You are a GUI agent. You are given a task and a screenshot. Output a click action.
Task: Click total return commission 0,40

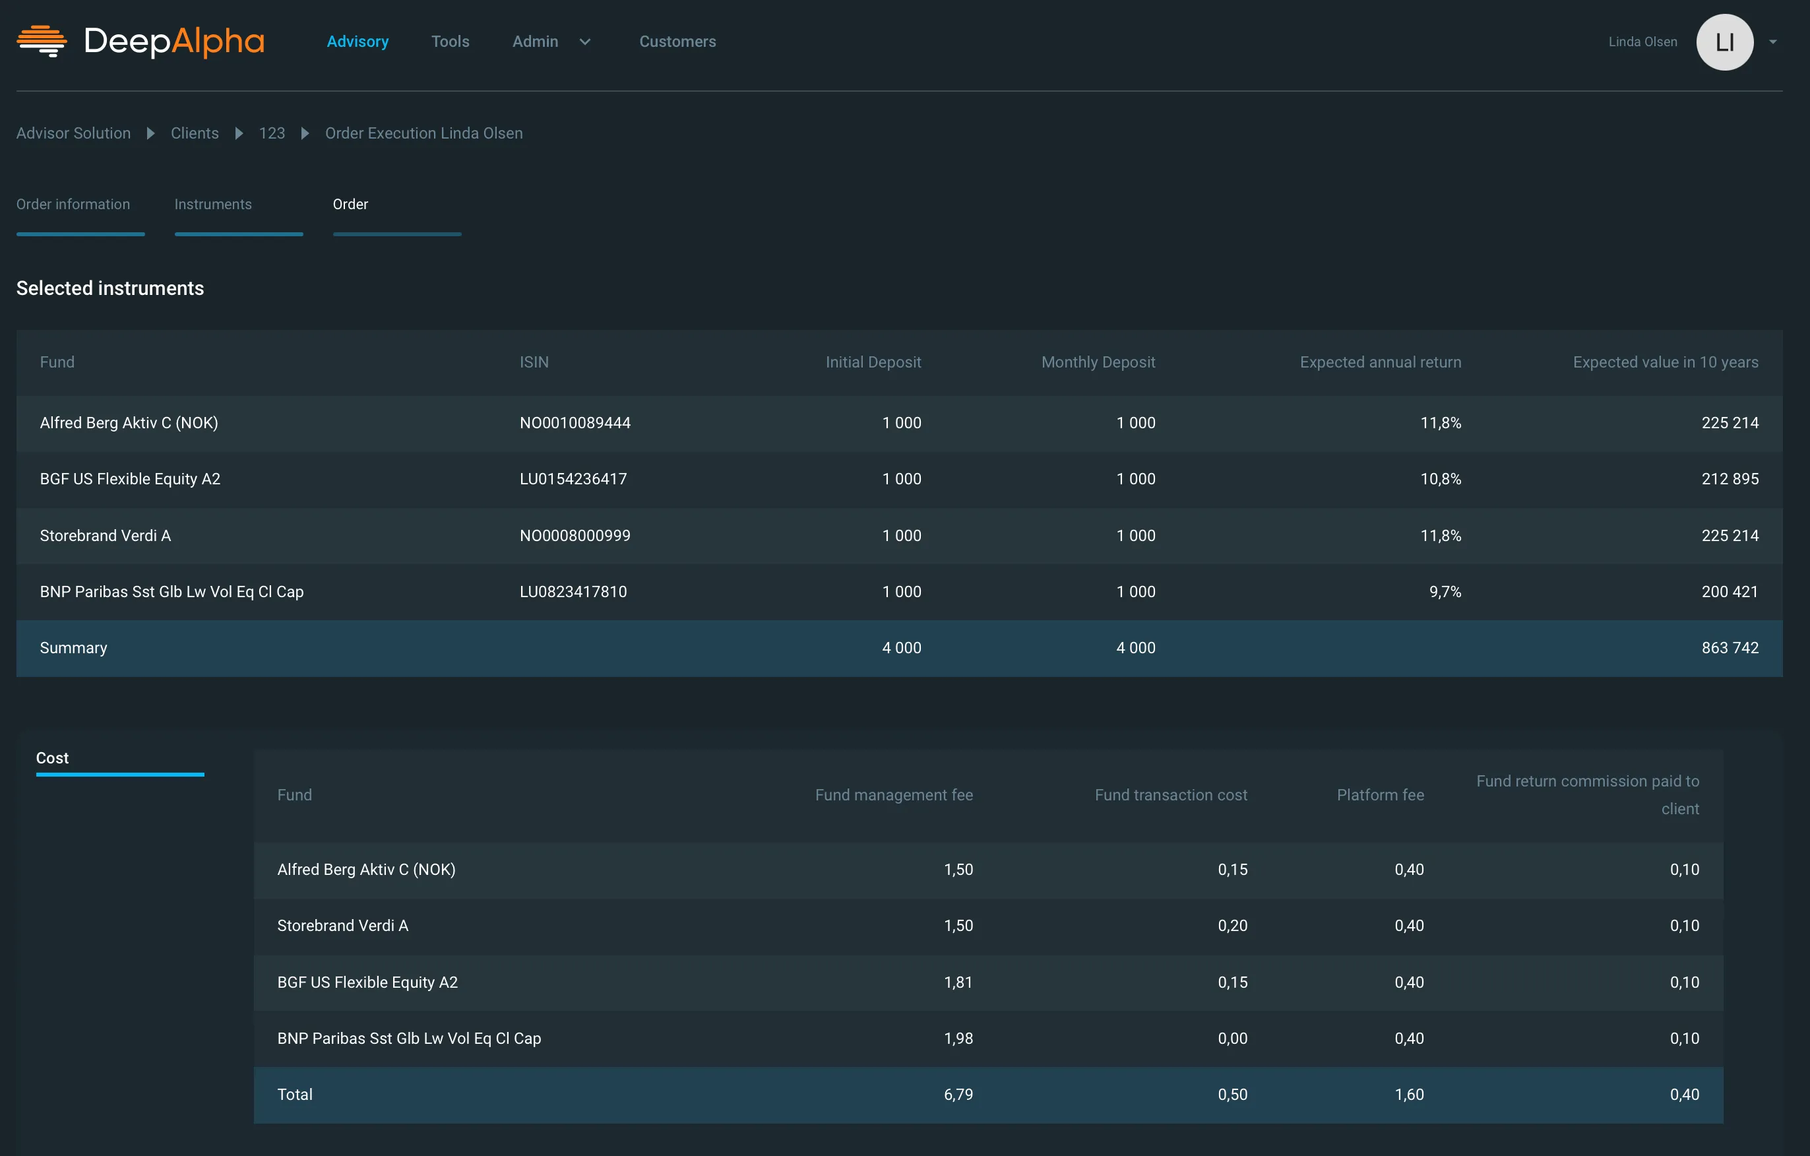click(x=1685, y=1095)
